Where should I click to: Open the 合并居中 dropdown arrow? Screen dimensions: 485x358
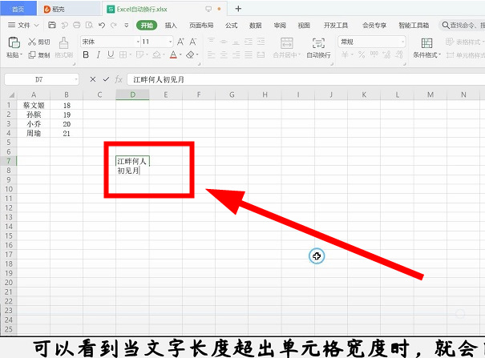(299, 55)
